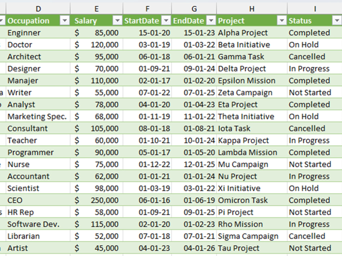342x256 pixels.
Task: Click the Salary header cell
Action: click(x=96, y=21)
